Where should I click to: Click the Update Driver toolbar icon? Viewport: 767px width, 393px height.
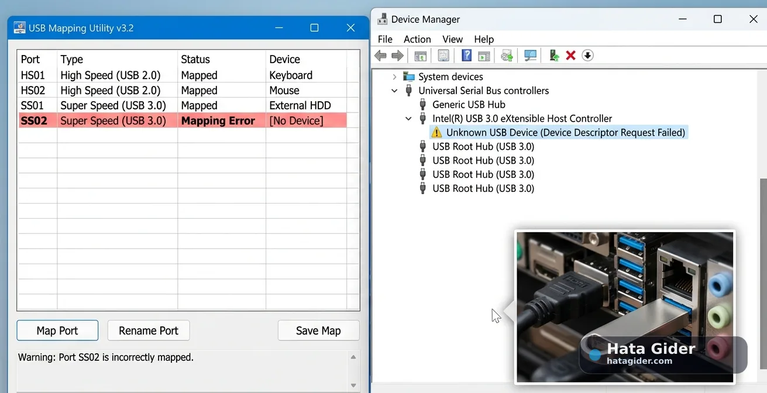click(507, 56)
